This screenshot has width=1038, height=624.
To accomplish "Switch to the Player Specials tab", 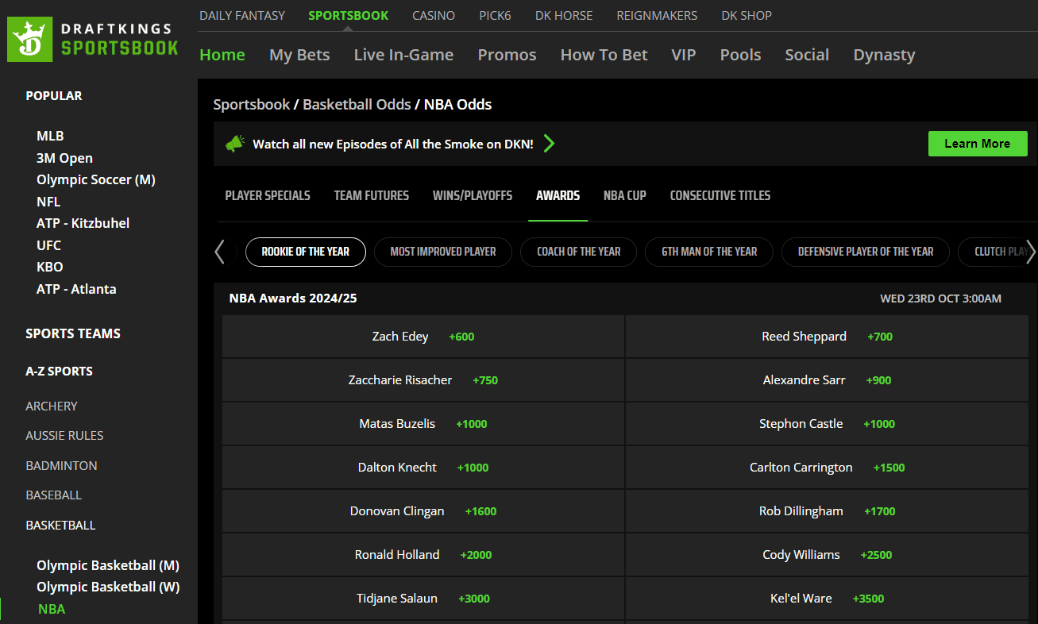I will pos(268,195).
